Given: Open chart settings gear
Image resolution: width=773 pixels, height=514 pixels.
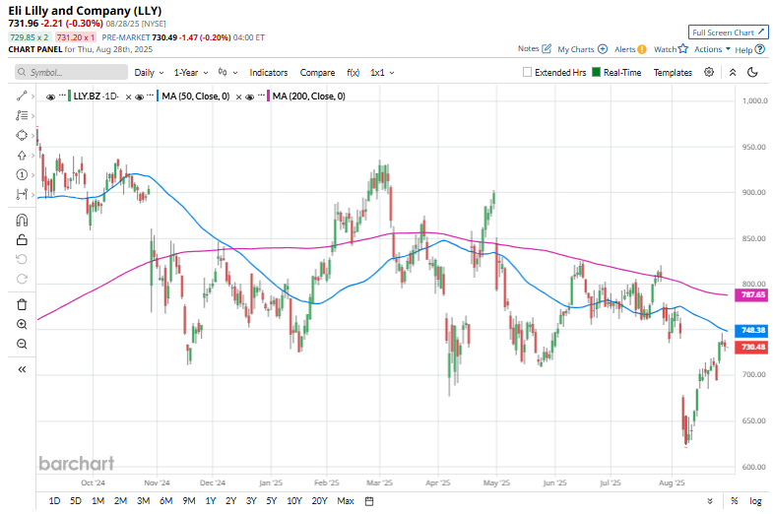Looking at the screenshot, I should click(709, 73).
